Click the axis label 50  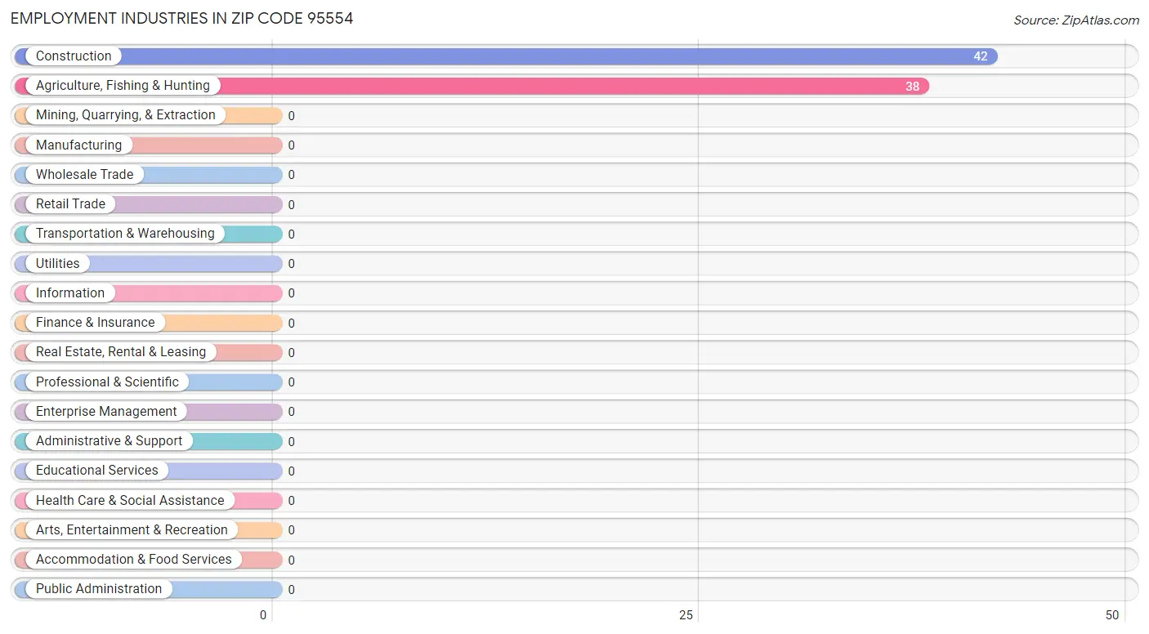click(1112, 615)
